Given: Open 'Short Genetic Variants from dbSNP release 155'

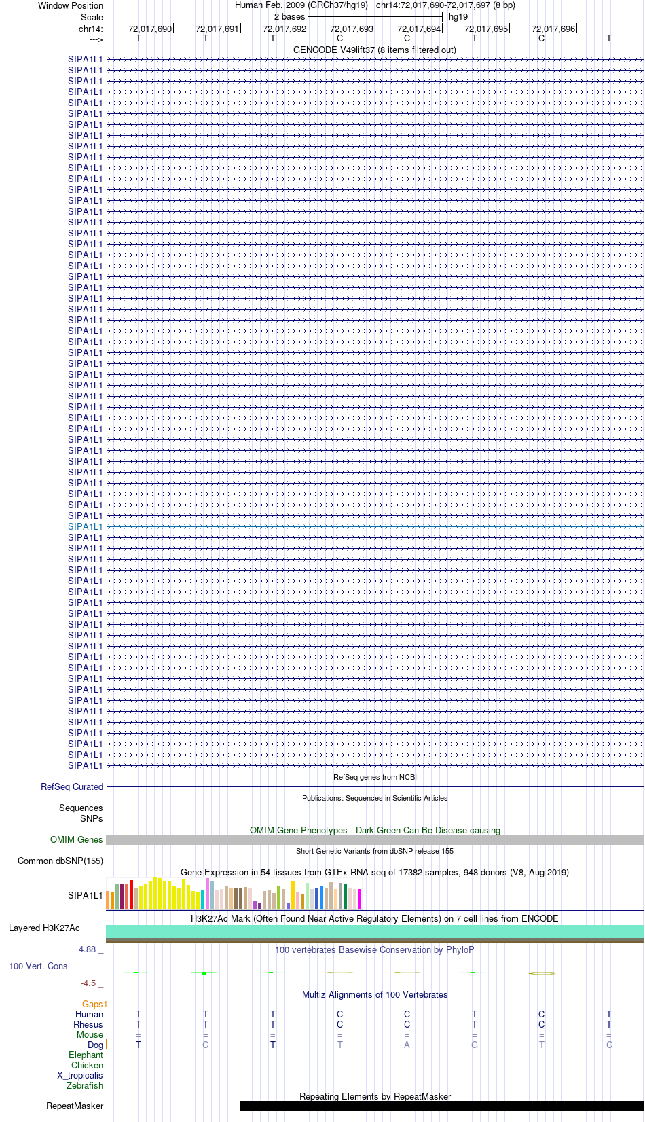Looking at the screenshot, I should coord(375,851).
